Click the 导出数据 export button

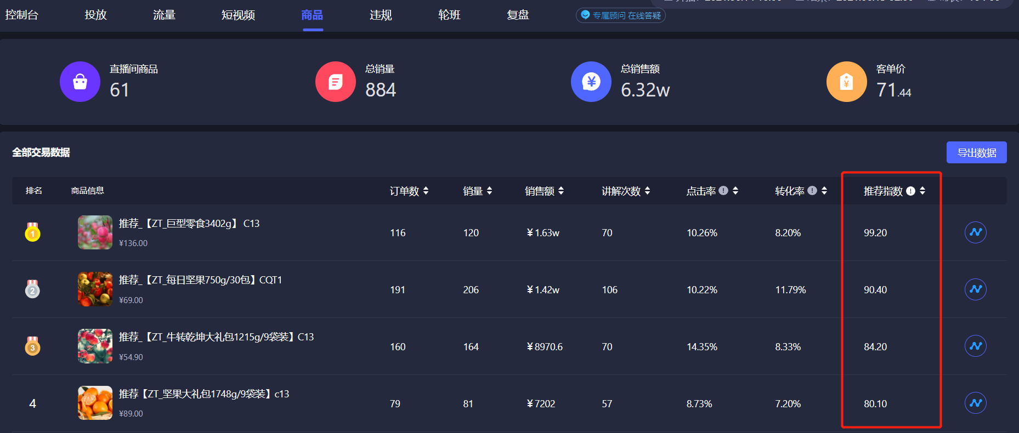pos(977,152)
